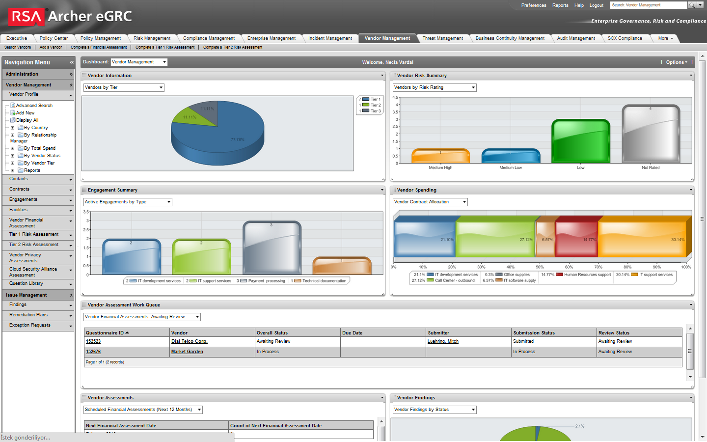Collapse the Vendor Risk Summary panel arrow
Viewport: 707px width, 442px height.
[691, 76]
